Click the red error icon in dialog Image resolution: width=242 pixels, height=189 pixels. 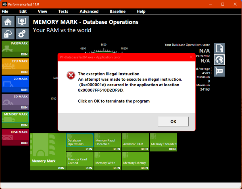coord(71,75)
